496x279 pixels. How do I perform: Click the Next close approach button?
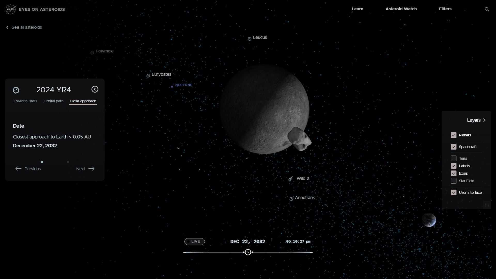pyautogui.click(x=85, y=169)
